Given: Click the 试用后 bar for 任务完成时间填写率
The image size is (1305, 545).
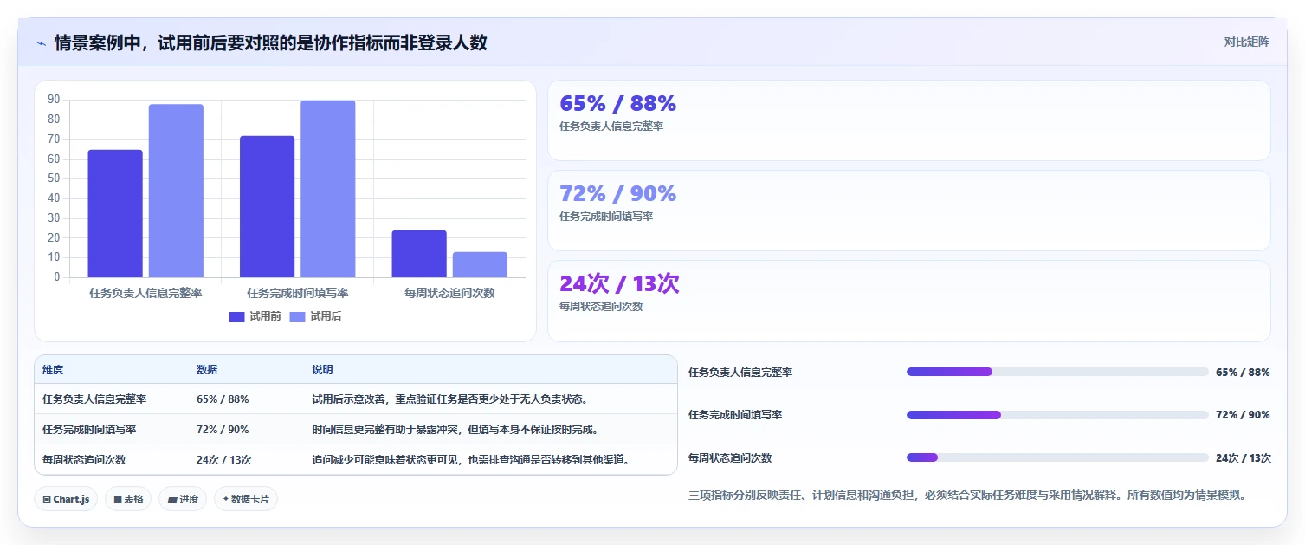Looking at the screenshot, I should click(328, 189).
